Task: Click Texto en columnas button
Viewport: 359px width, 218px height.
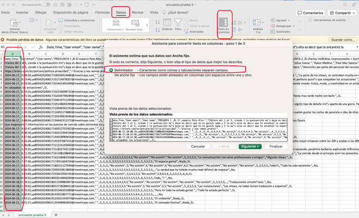Action: click(x=223, y=25)
